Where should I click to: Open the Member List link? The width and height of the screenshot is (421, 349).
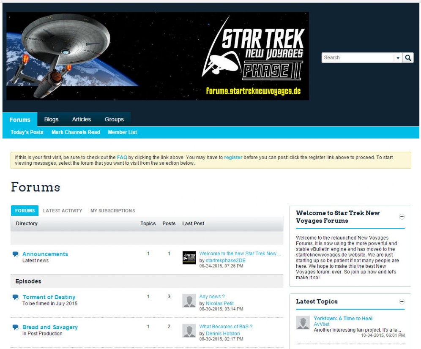click(122, 132)
